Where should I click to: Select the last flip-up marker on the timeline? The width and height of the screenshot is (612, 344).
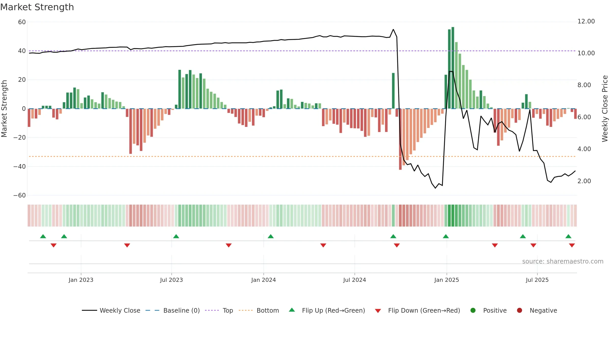(x=568, y=236)
